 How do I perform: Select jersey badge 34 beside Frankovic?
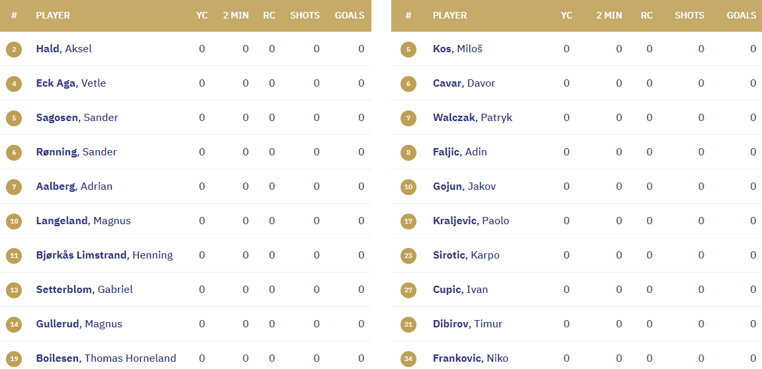[x=408, y=359]
